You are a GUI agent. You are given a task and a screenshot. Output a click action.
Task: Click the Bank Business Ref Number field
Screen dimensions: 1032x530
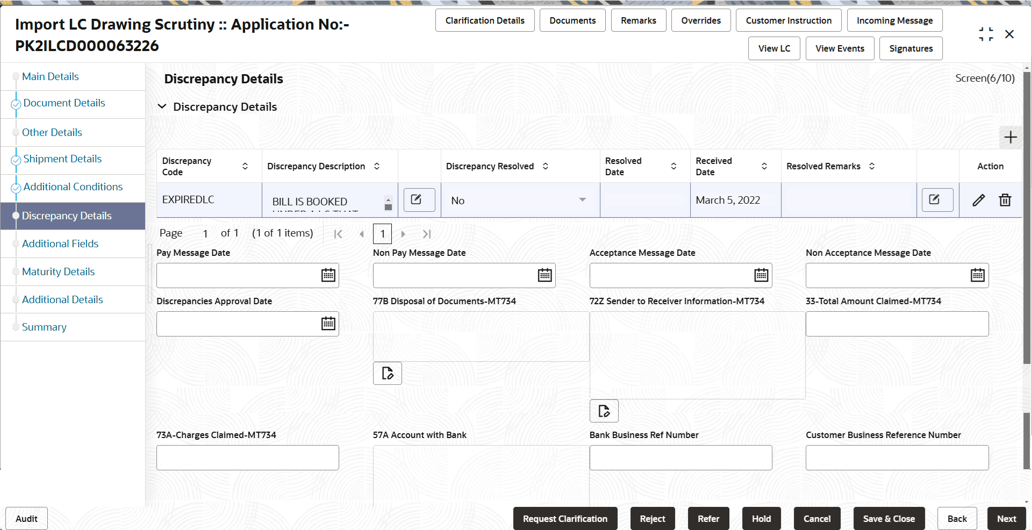(x=680, y=457)
